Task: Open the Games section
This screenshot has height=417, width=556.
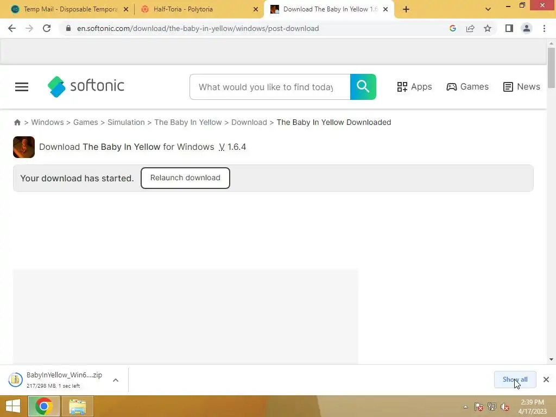Action: point(467,87)
